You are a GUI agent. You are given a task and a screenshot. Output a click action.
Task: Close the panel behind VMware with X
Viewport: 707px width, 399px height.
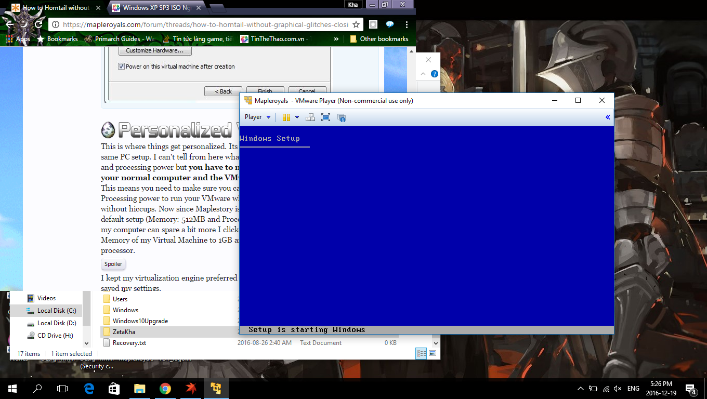coord(428,60)
